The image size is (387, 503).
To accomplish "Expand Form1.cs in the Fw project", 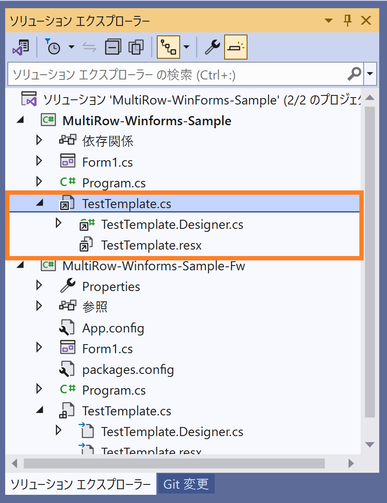I will 39,347.
